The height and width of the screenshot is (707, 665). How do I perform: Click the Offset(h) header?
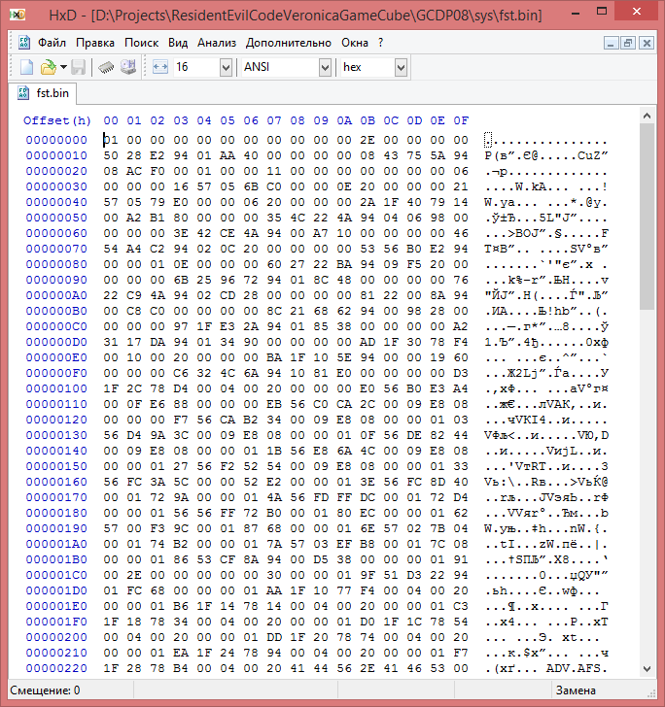click(x=57, y=120)
